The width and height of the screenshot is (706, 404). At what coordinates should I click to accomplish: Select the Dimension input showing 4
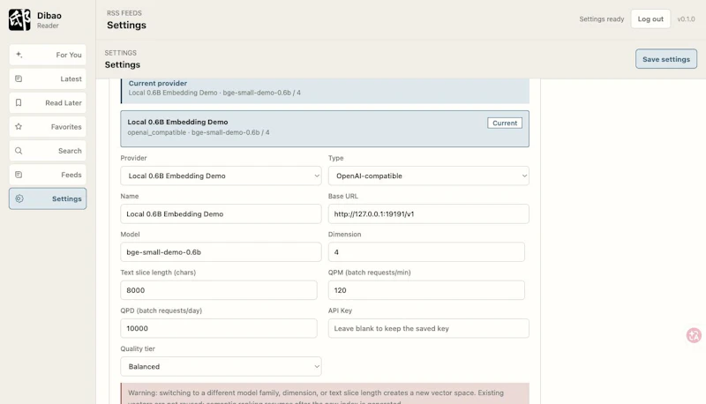(x=426, y=252)
